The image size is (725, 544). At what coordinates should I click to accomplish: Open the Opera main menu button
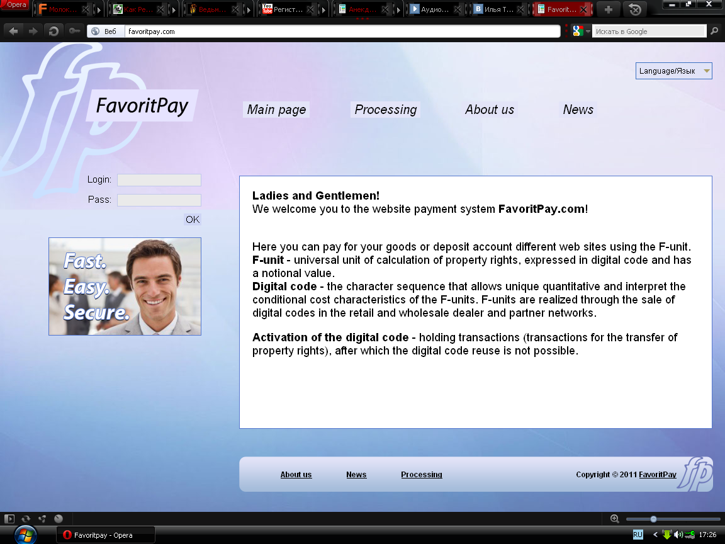(x=15, y=5)
